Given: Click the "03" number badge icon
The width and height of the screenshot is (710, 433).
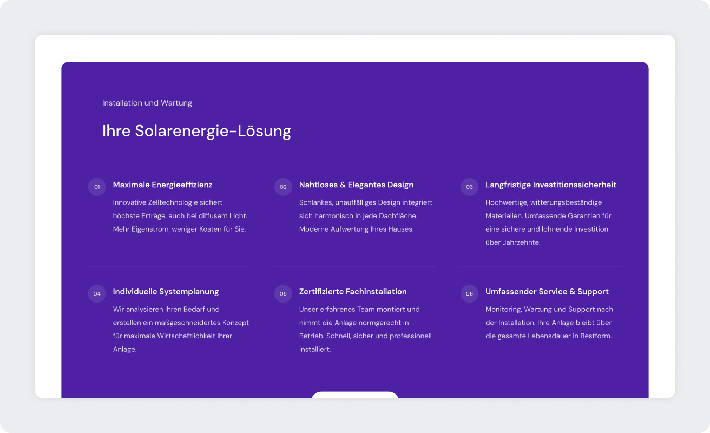Looking at the screenshot, I should point(469,186).
